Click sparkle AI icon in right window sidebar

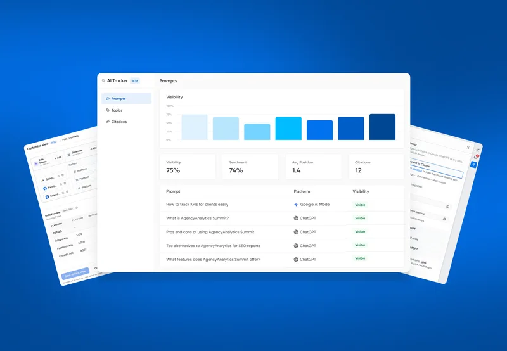(x=478, y=150)
